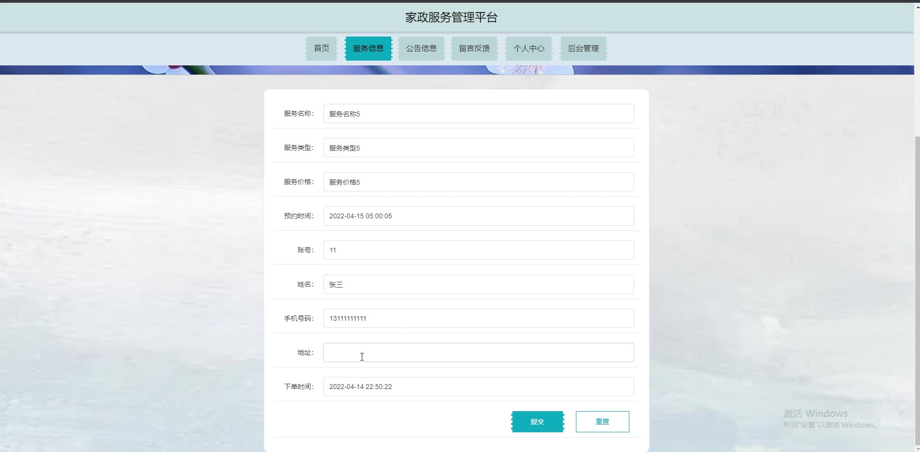Click the 账号 field label

coord(306,251)
